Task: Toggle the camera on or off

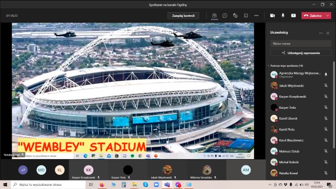Action: point(272,15)
